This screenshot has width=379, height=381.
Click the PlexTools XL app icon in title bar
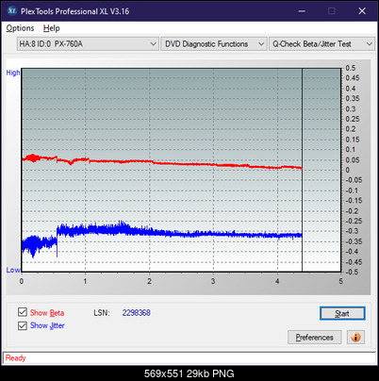pyautogui.click(x=11, y=11)
